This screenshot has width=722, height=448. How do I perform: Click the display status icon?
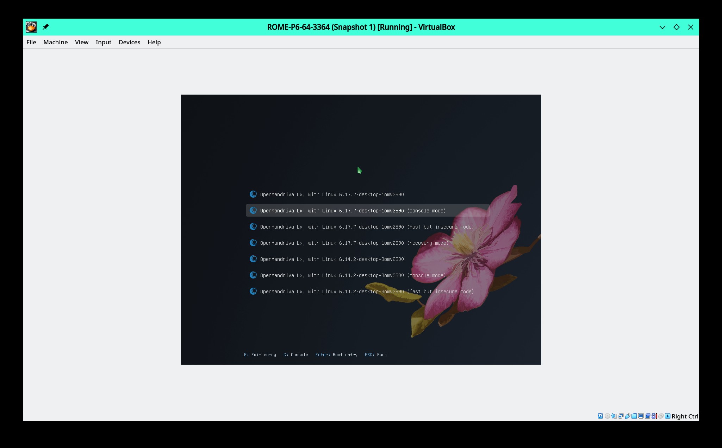coord(641,416)
